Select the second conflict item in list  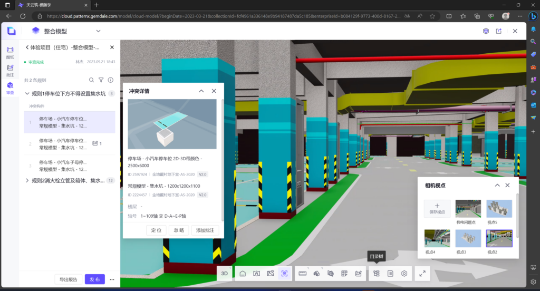tap(63, 143)
